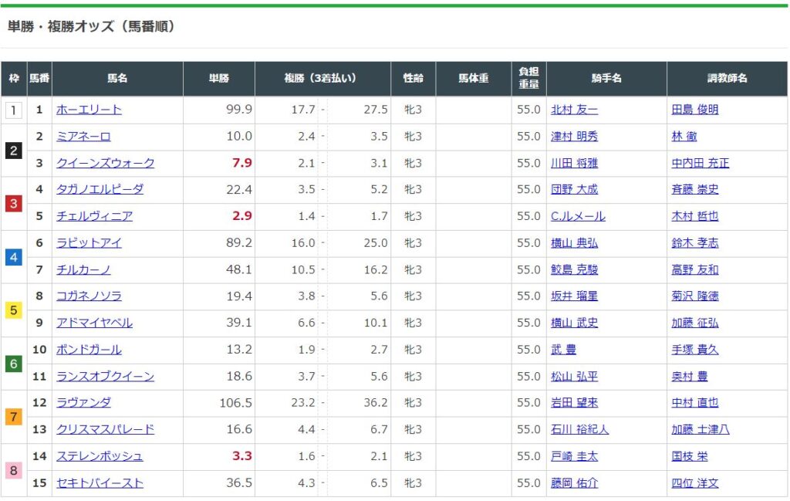Click trainer link 木村 哲也
This screenshot has width=790, height=501.
pos(694,216)
